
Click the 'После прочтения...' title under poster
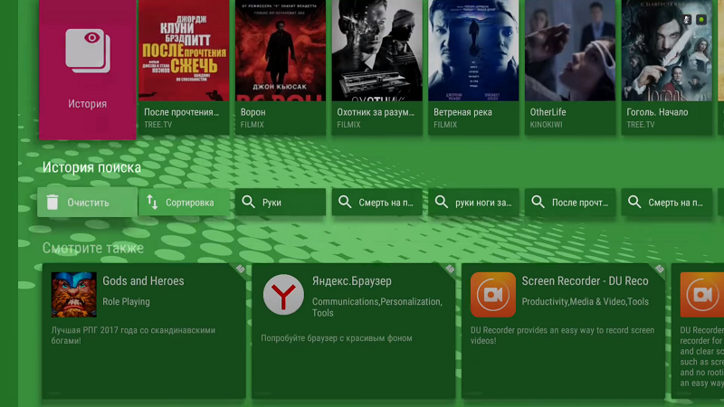click(181, 112)
